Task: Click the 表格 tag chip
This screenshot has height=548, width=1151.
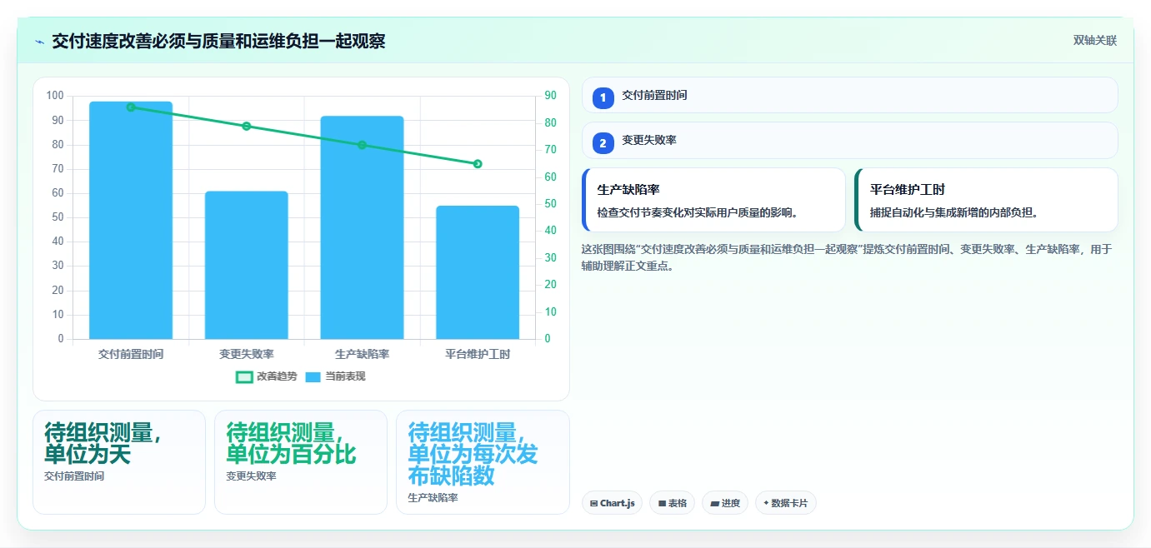Action: pyautogui.click(x=672, y=503)
